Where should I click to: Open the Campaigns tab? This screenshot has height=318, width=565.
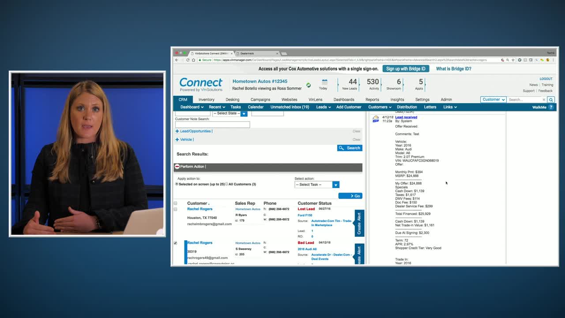tap(260, 100)
